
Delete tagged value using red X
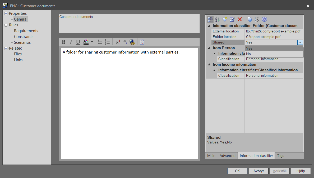tap(240, 19)
